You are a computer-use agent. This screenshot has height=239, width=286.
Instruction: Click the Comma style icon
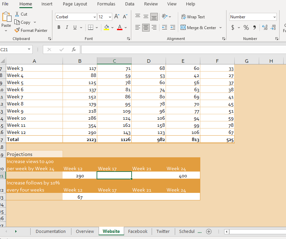point(254,27)
